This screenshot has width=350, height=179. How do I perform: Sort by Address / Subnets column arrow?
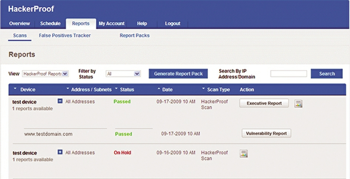(68, 89)
